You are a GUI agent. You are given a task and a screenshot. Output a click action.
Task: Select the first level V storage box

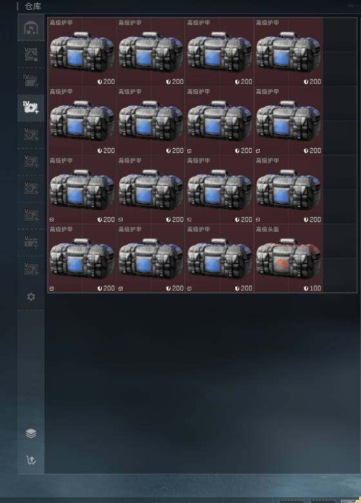click(x=31, y=54)
